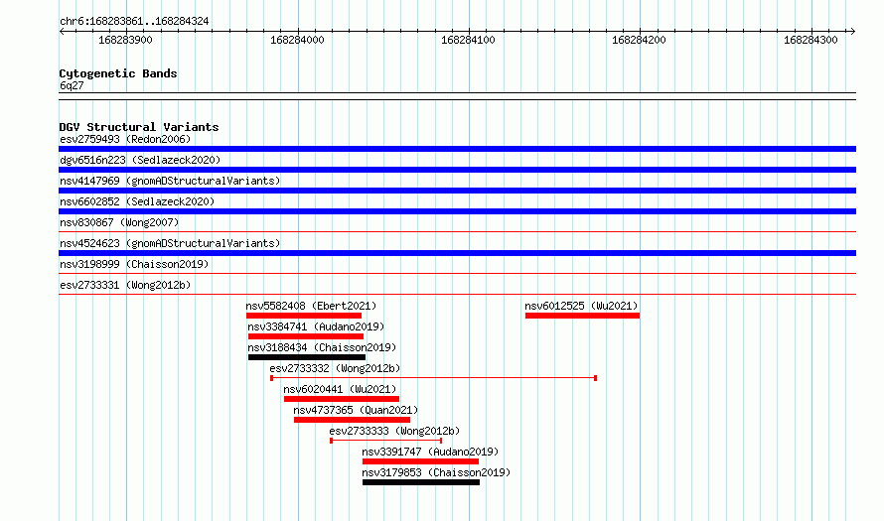Open nsv4147969 (gnomADStructuralVariants) label
This screenshot has height=521, width=884.
[x=170, y=181]
